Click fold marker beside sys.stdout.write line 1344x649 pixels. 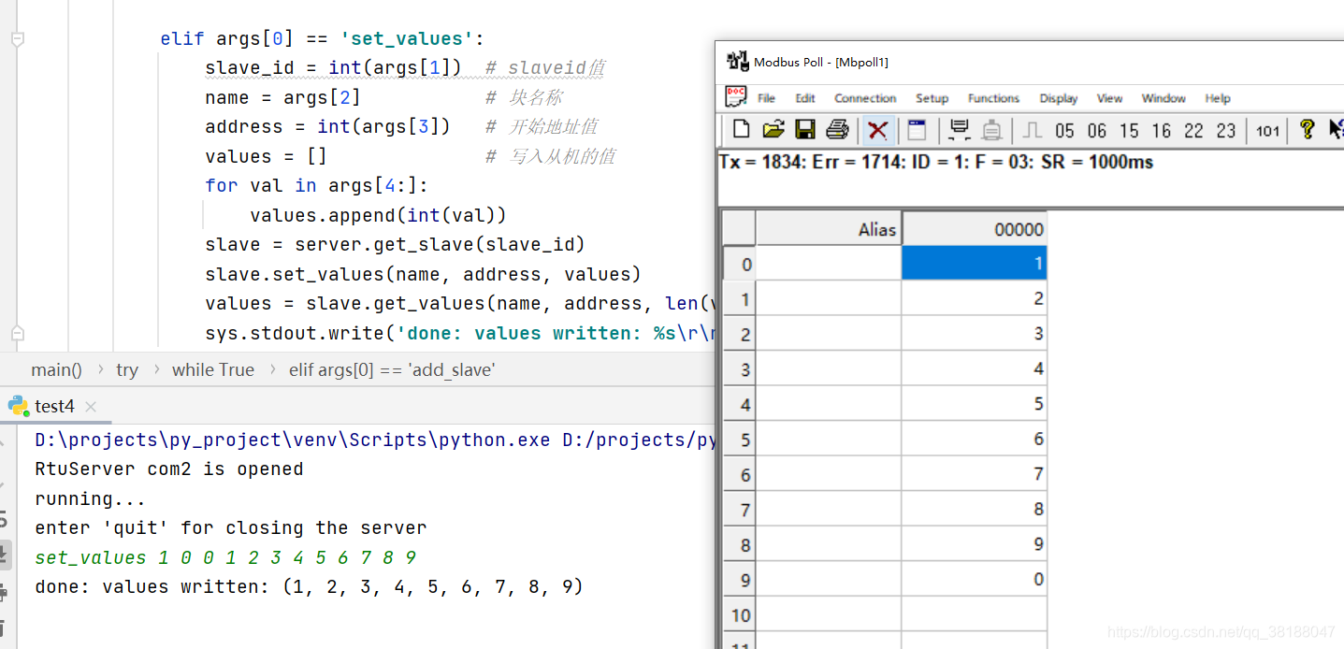[17, 333]
